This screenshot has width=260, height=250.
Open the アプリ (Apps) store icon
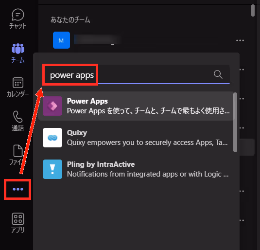[x=18, y=223]
